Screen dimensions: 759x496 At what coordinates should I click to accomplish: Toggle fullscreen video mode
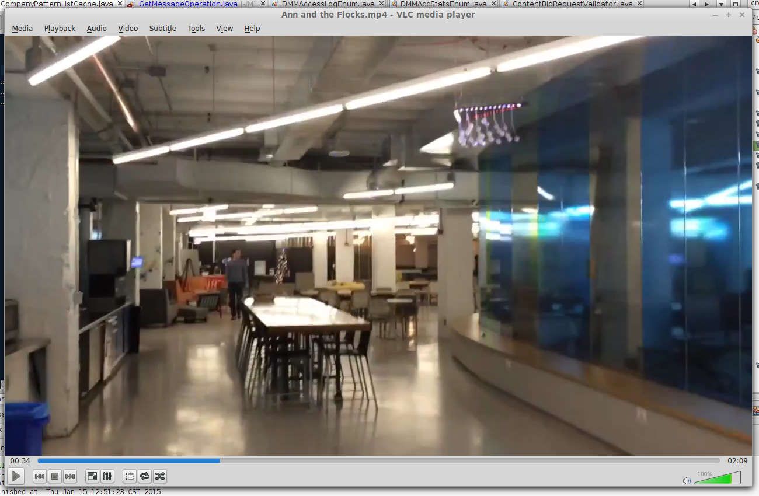point(92,476)
